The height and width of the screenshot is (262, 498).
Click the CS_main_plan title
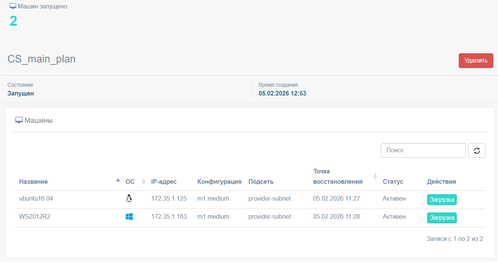(41, 59)
